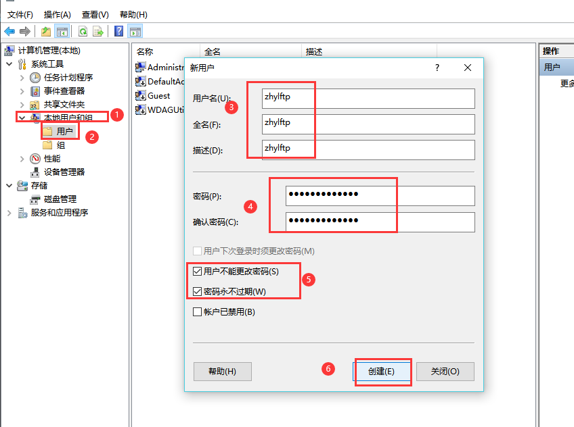This screenshot has height=427, width=574.
Task: Check the 帐户已禁用 checkbox
Action: pos(197,311)
